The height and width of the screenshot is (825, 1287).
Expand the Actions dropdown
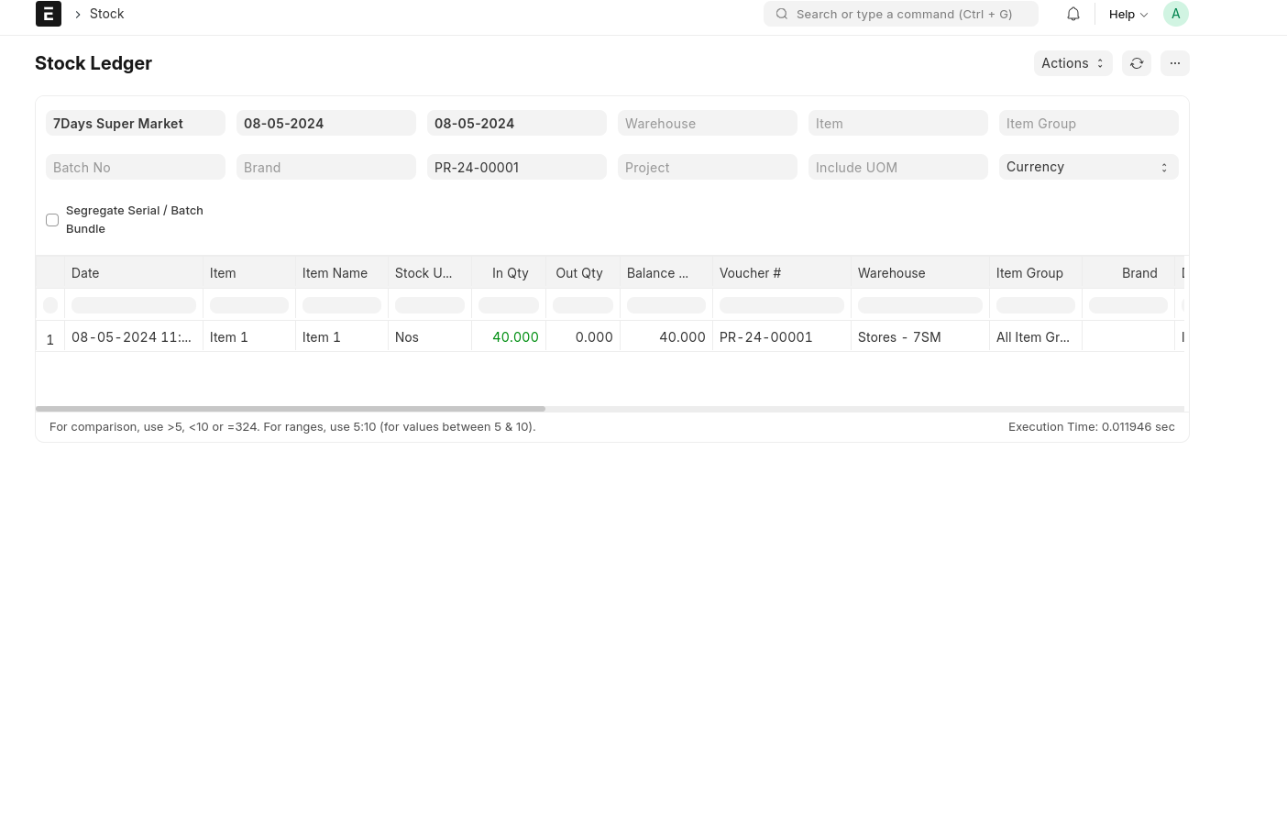[1072, 63]
